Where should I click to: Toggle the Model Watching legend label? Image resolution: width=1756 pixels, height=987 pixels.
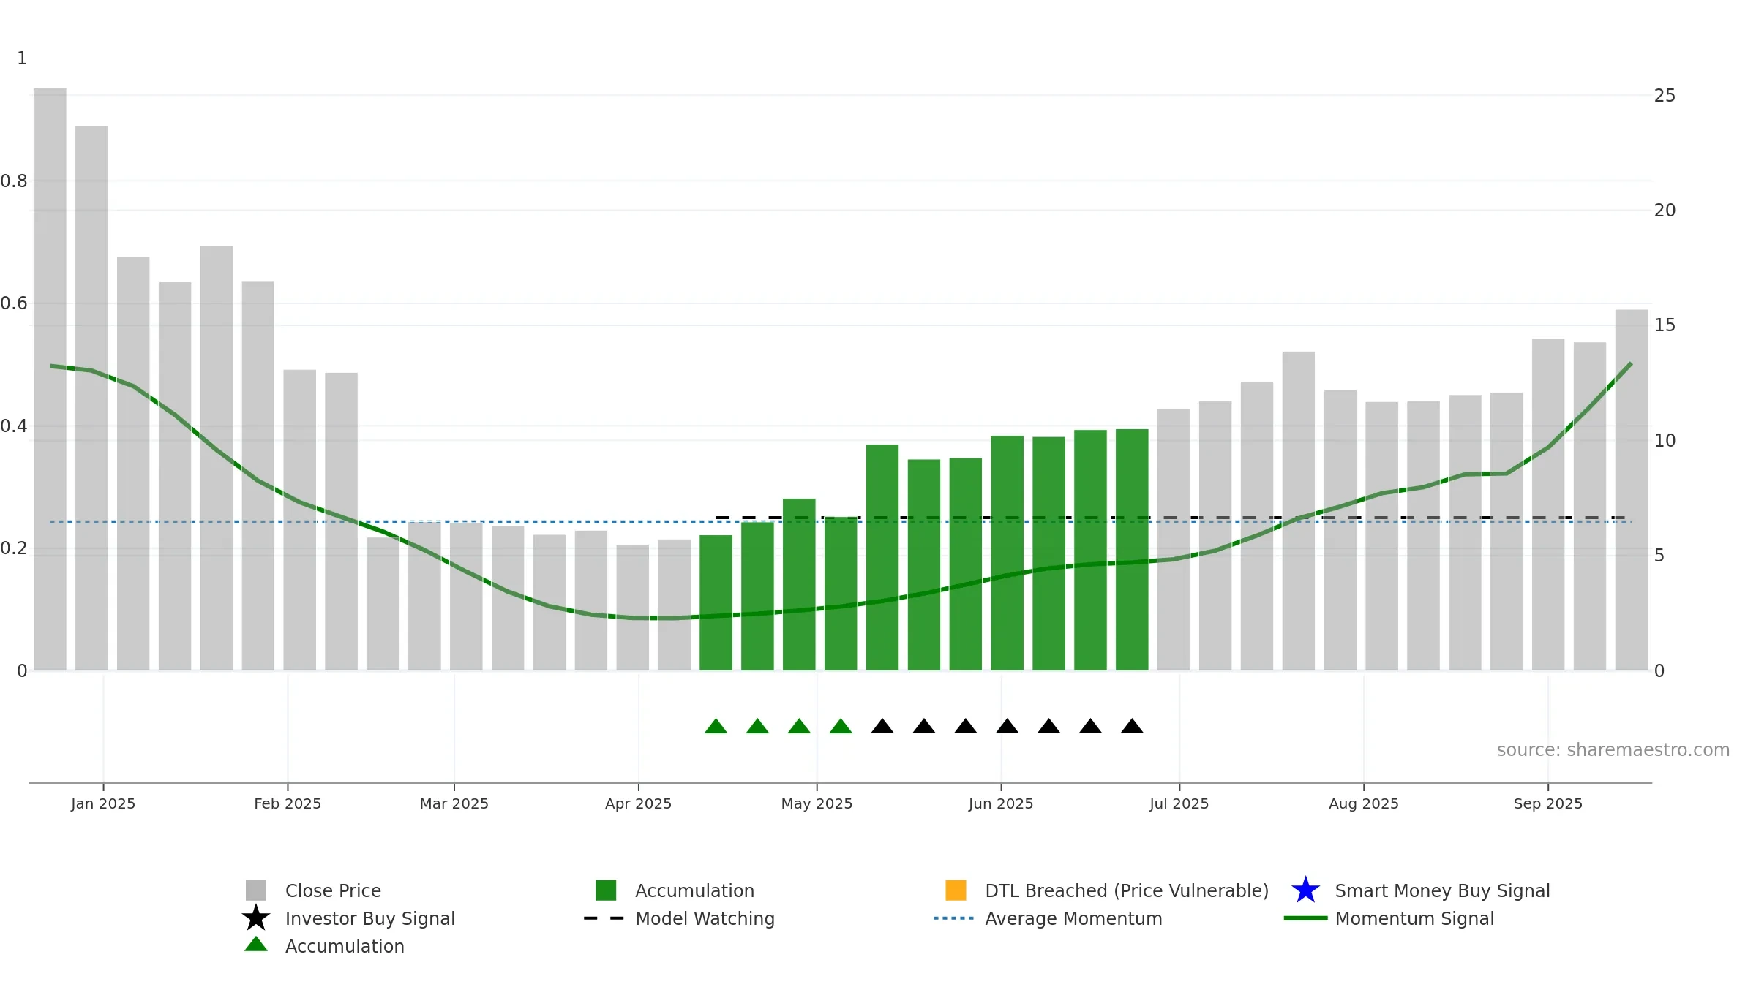click(705, 918)
